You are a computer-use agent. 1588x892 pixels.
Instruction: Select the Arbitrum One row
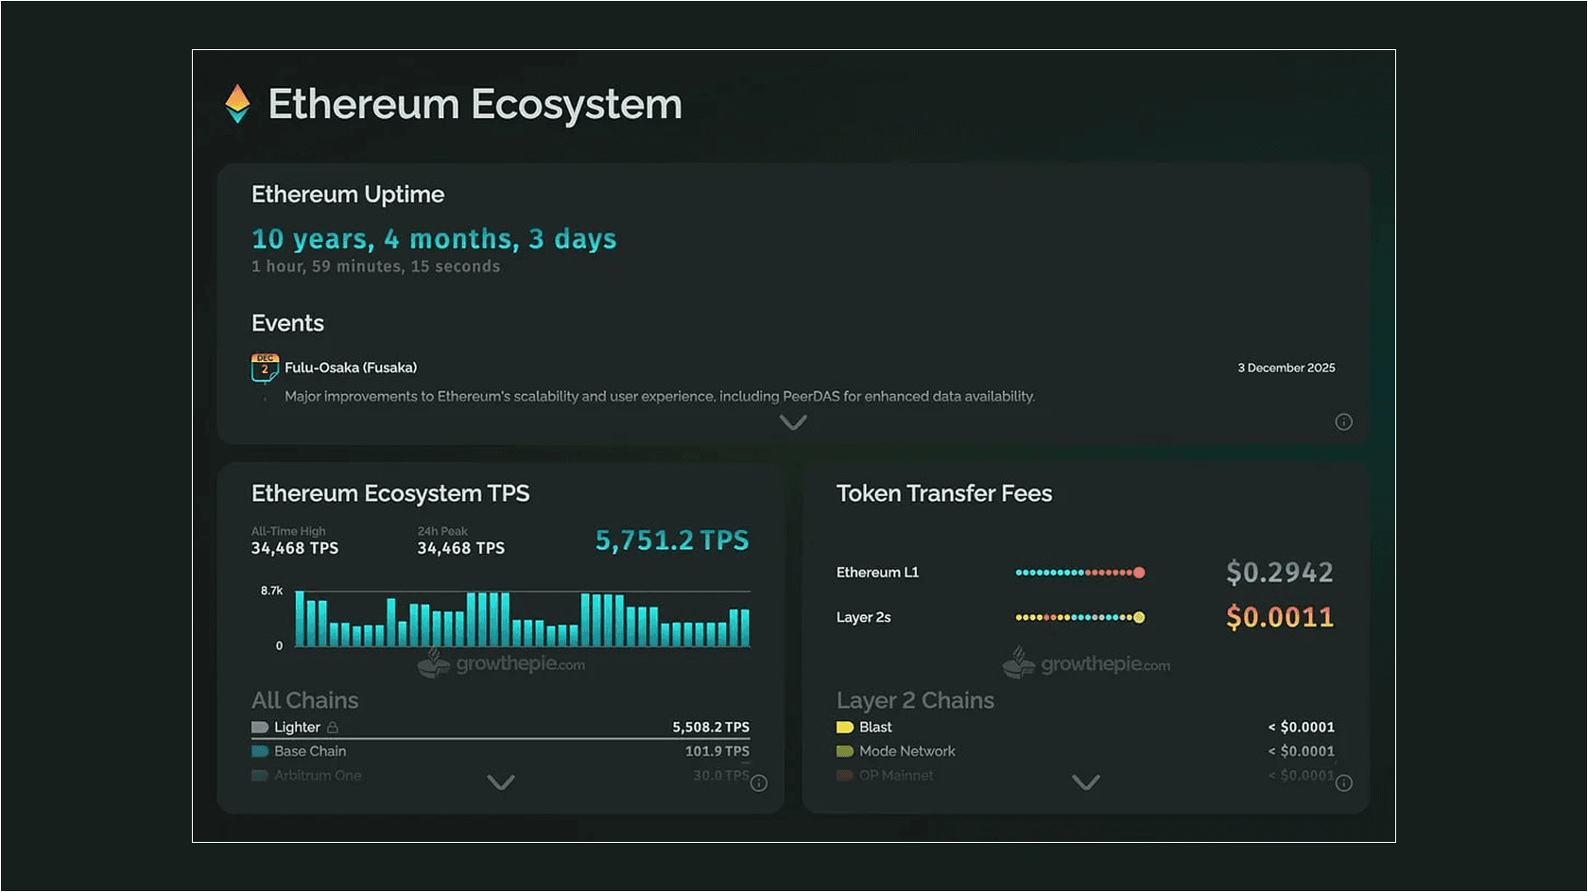click(x=500, y=776)
